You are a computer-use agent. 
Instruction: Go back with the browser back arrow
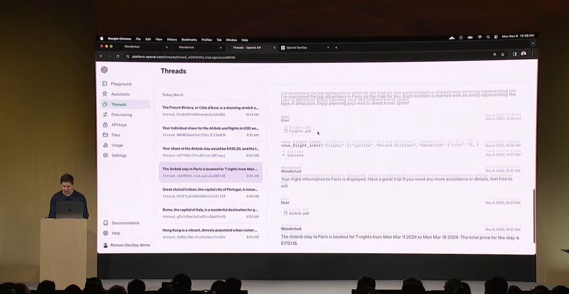click(101, 56)
